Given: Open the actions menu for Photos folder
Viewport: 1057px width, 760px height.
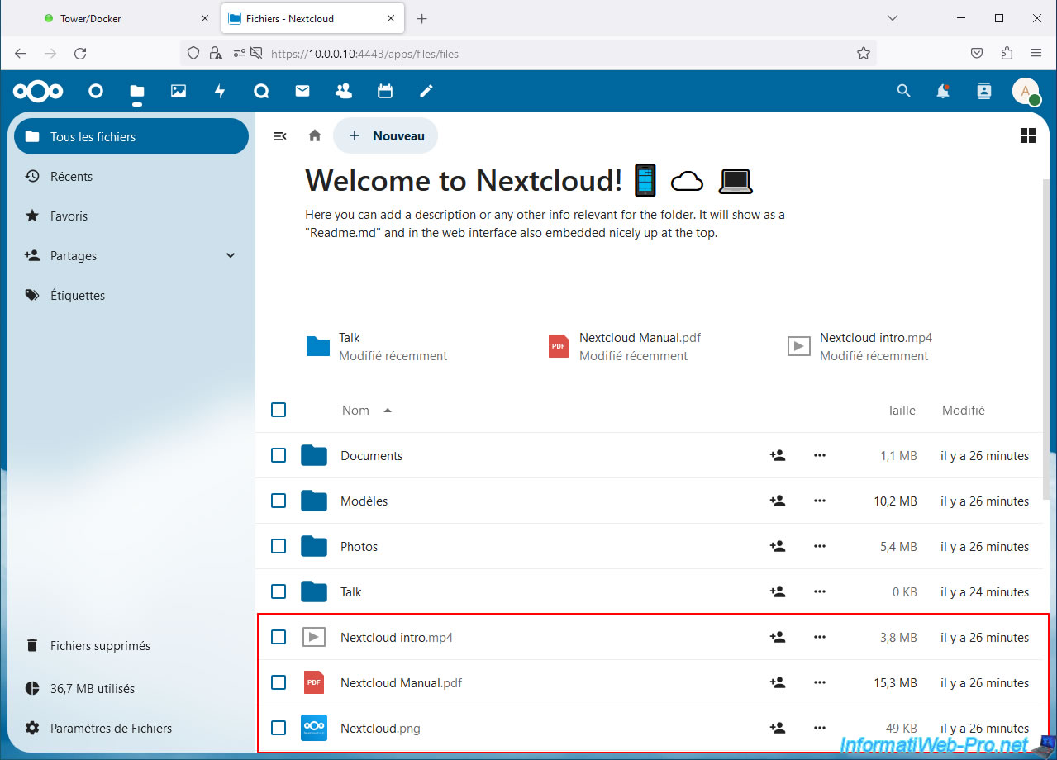Looking at the screenshot, I should point(820,546).
